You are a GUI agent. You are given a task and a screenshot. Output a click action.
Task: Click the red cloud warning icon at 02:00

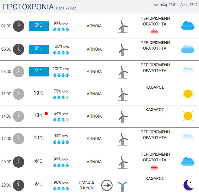154,32
